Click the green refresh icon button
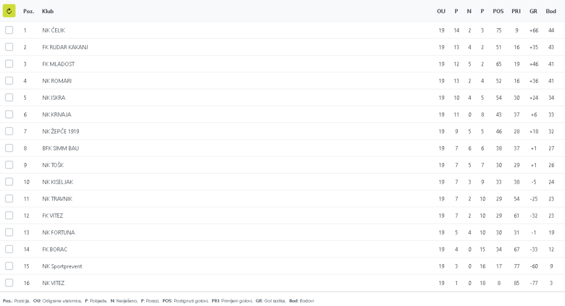Image resolution: width=565 pixels, height=306 pixels. tap(9, 11)
